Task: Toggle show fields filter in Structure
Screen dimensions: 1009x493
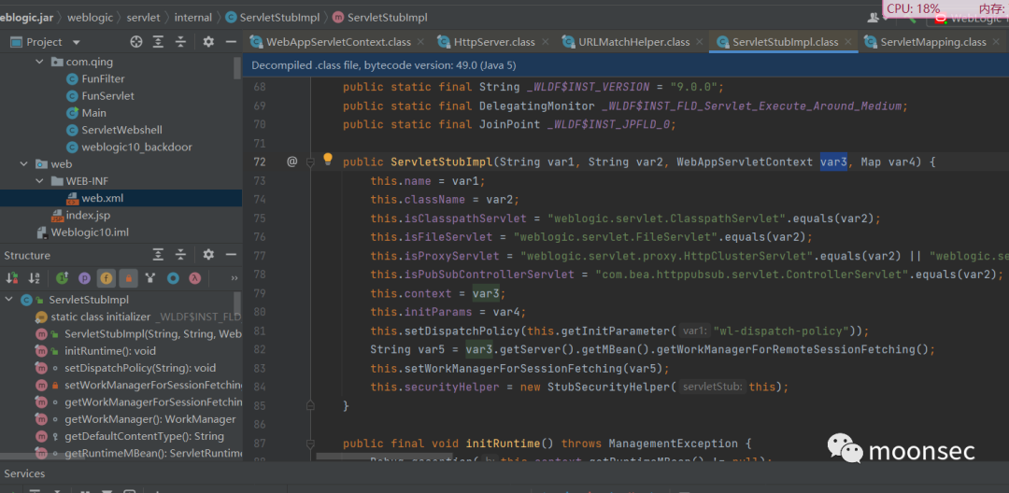Action: tap(107, 278)
